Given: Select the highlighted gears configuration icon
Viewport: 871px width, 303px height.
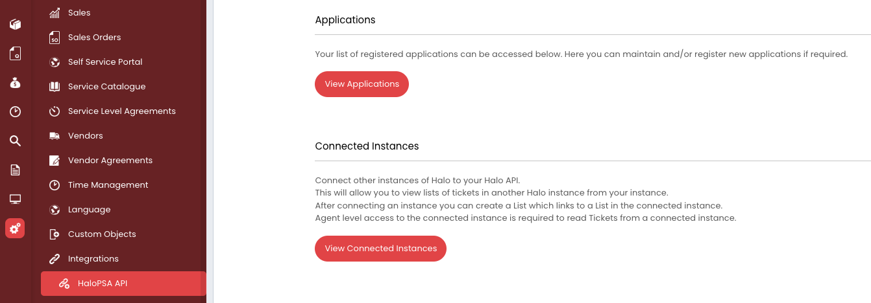Looking at the screenshot, I should 15,228.
